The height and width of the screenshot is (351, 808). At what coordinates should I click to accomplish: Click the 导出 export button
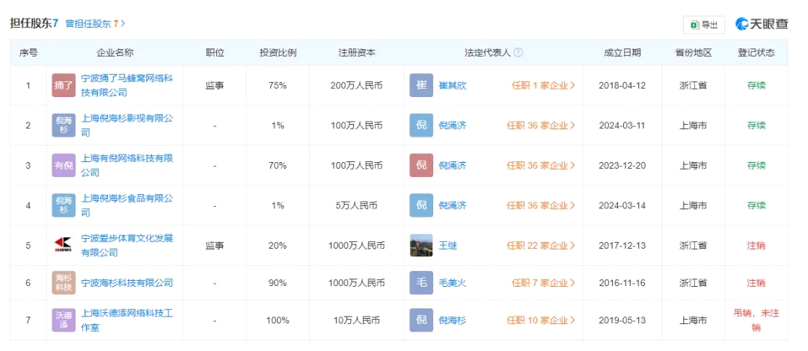[x=704, y=25]
